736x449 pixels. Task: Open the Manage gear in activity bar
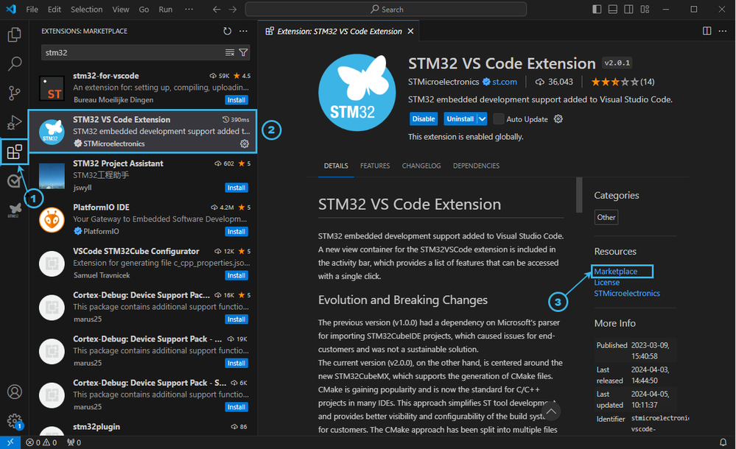pyautogui.click(x=15, y=420)
